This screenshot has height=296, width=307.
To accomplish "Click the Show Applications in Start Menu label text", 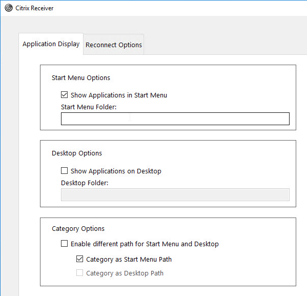I will point(119,95).
